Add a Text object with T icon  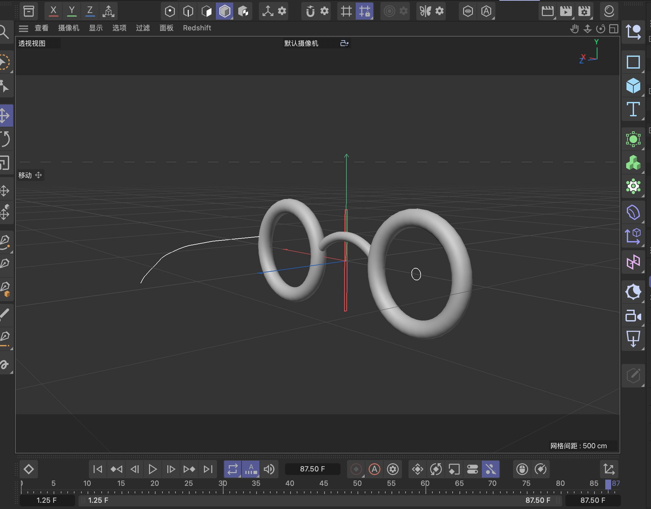coord(633,109)
